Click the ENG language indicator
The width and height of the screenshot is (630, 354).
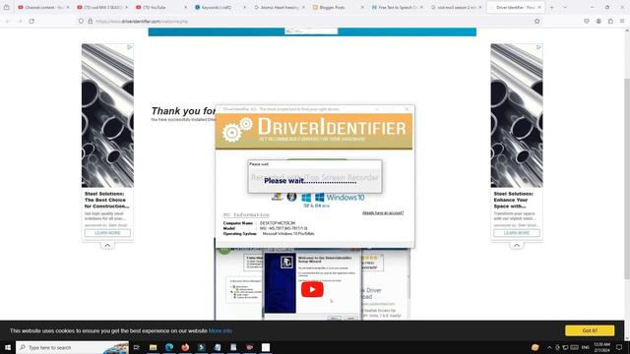[585, 347]
